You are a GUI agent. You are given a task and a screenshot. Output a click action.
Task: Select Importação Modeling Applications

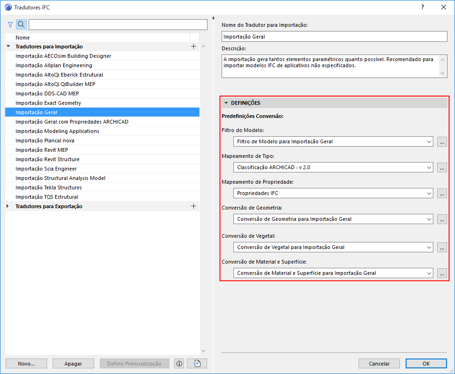pos(102,131)
